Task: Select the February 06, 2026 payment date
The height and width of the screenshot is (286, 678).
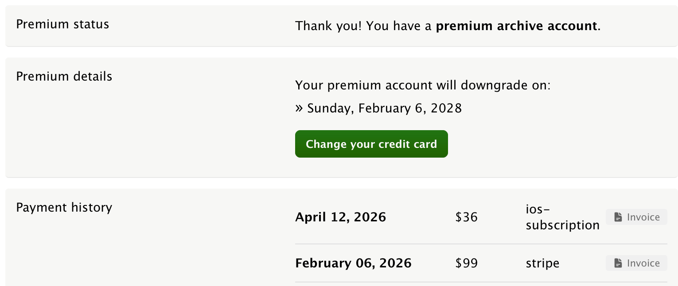Action: 353,263
